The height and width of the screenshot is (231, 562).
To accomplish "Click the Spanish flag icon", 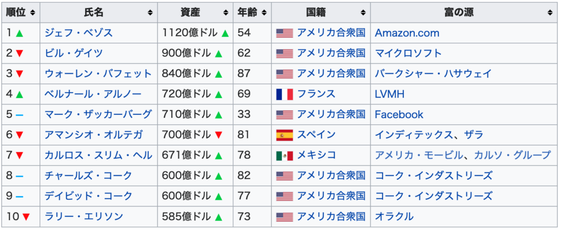I will (285, 135).
